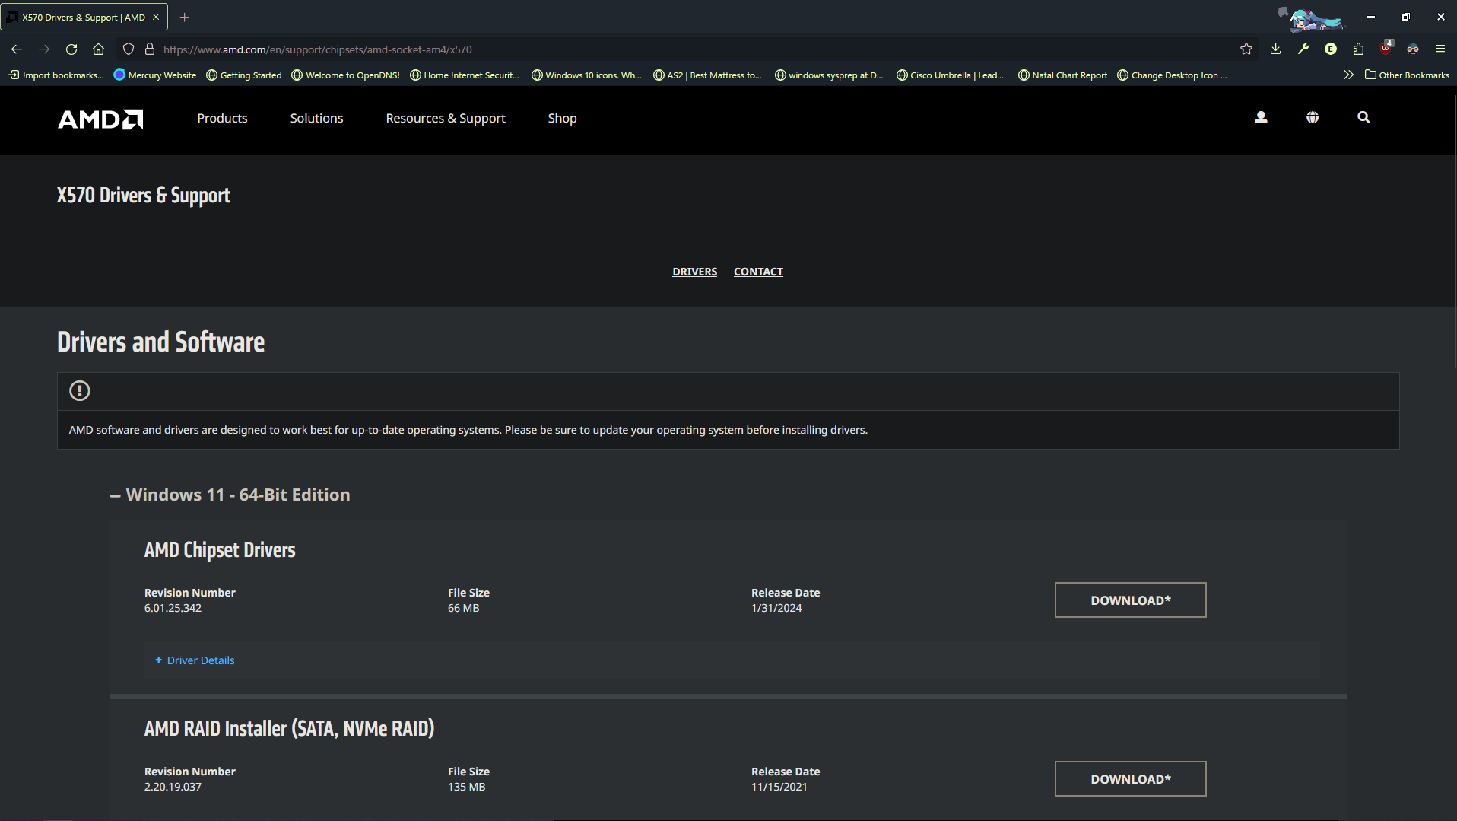Bookmark this page with the star
1457x821 pixels.
coord(1246,49)
